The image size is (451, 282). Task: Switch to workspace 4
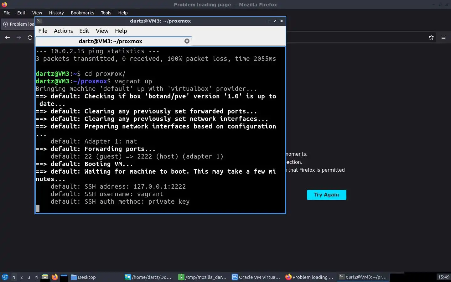[37, 277]
